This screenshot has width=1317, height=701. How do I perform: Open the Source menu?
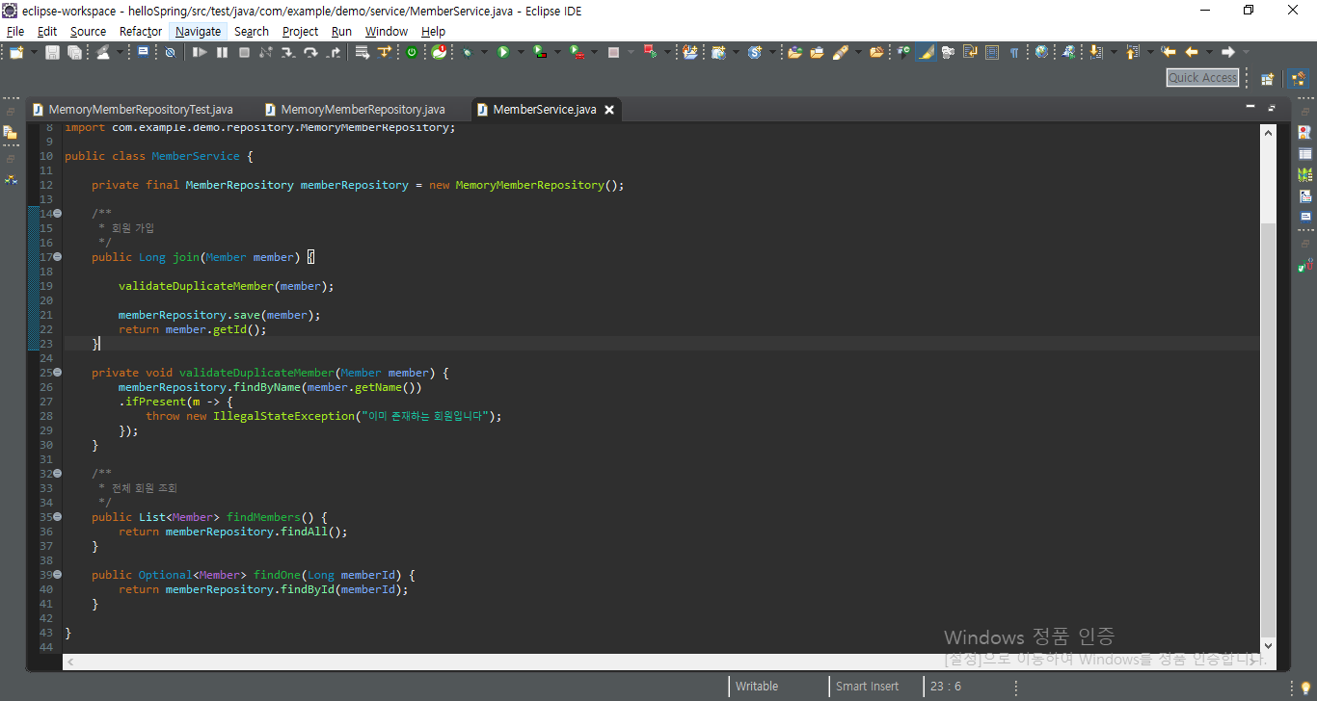point(88,31)
